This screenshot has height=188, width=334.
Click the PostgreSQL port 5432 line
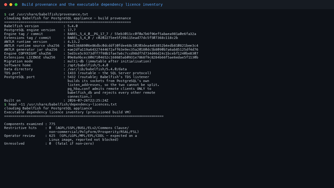77,77
